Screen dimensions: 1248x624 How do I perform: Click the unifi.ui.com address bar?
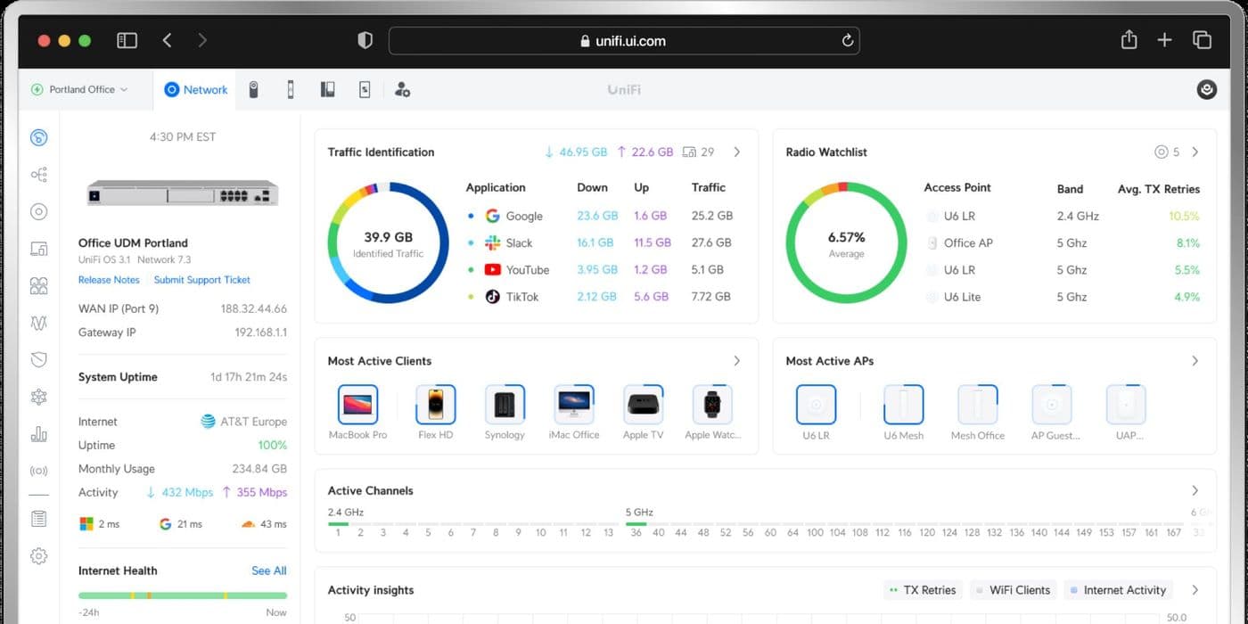[x=624, y=40]
